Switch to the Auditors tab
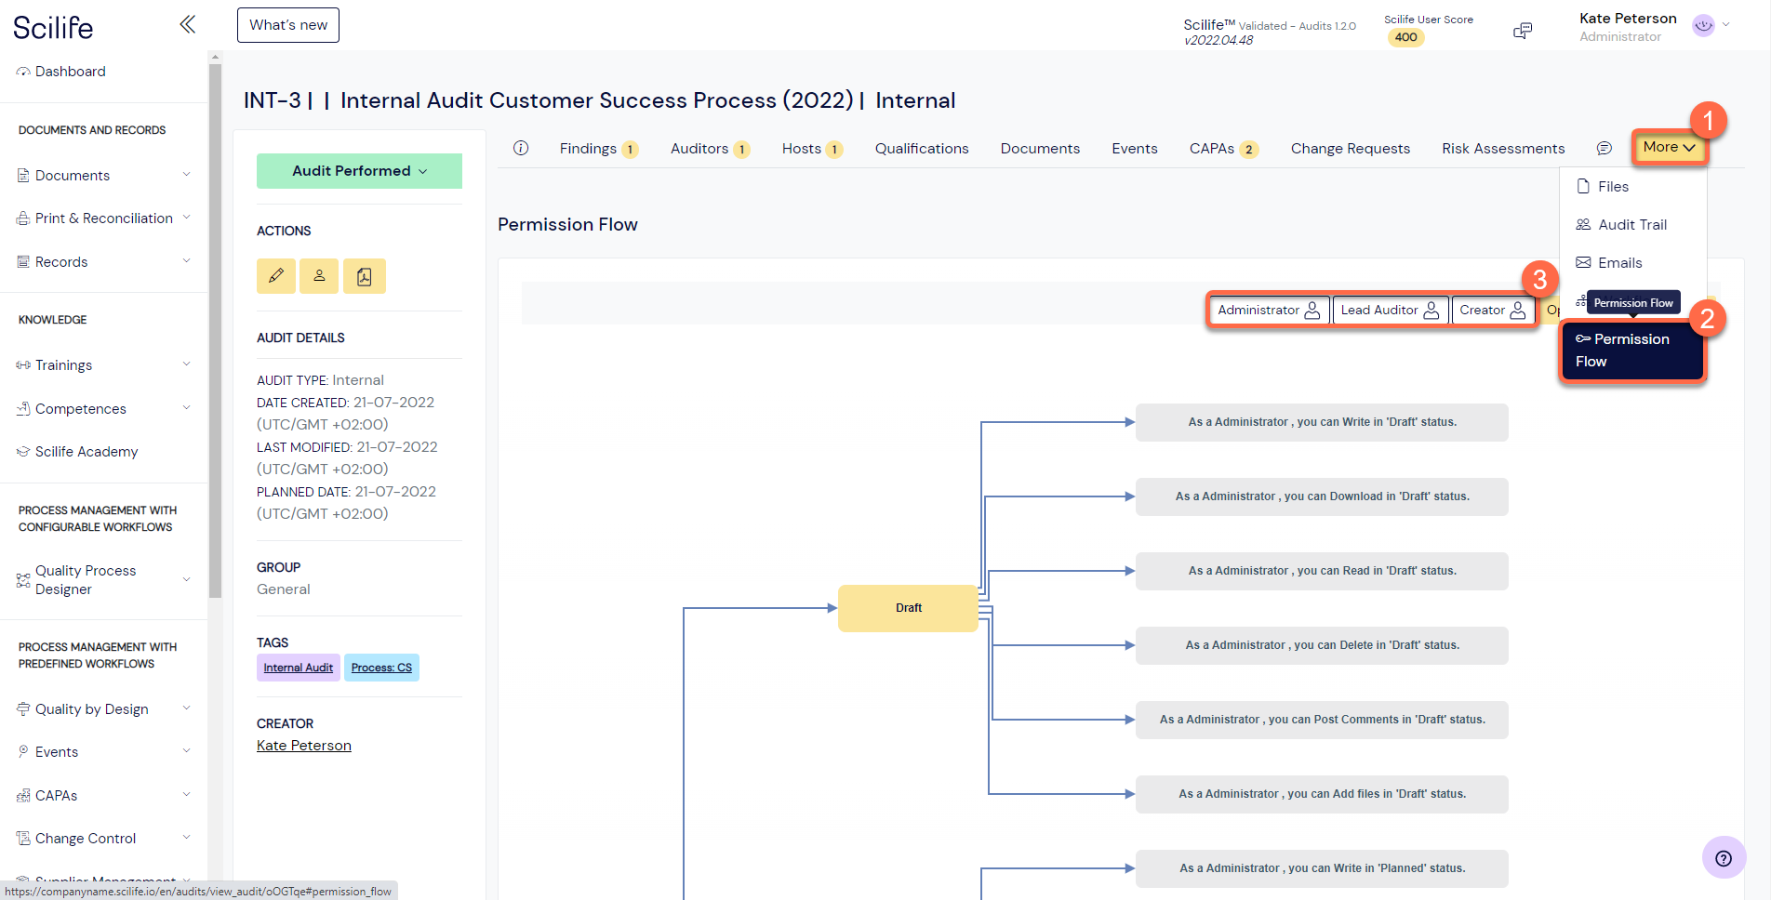Image resolution: width=1771 pixels, height=900 pixels. click(x=710, y=149)
